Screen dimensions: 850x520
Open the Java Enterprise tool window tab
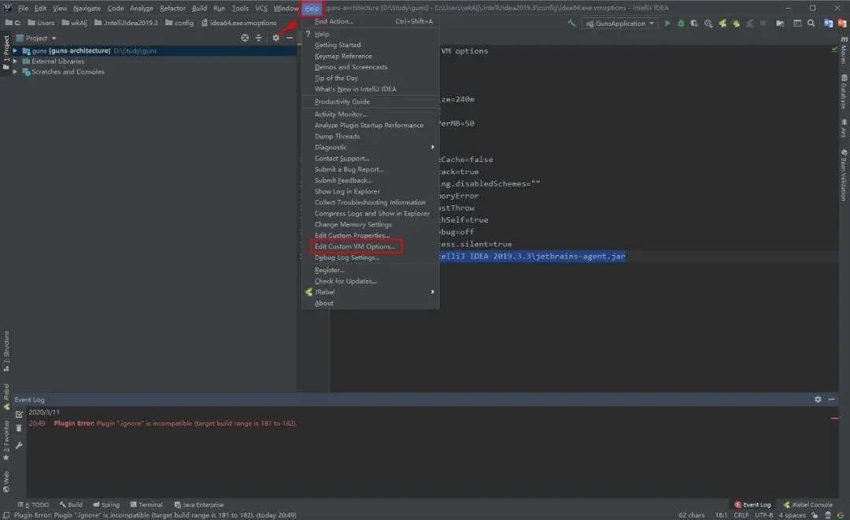point(199,504)
